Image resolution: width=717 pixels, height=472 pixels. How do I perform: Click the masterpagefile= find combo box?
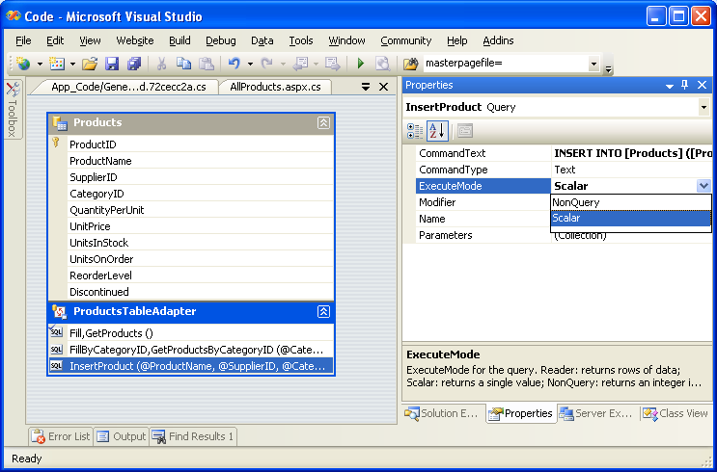(502, 64)
